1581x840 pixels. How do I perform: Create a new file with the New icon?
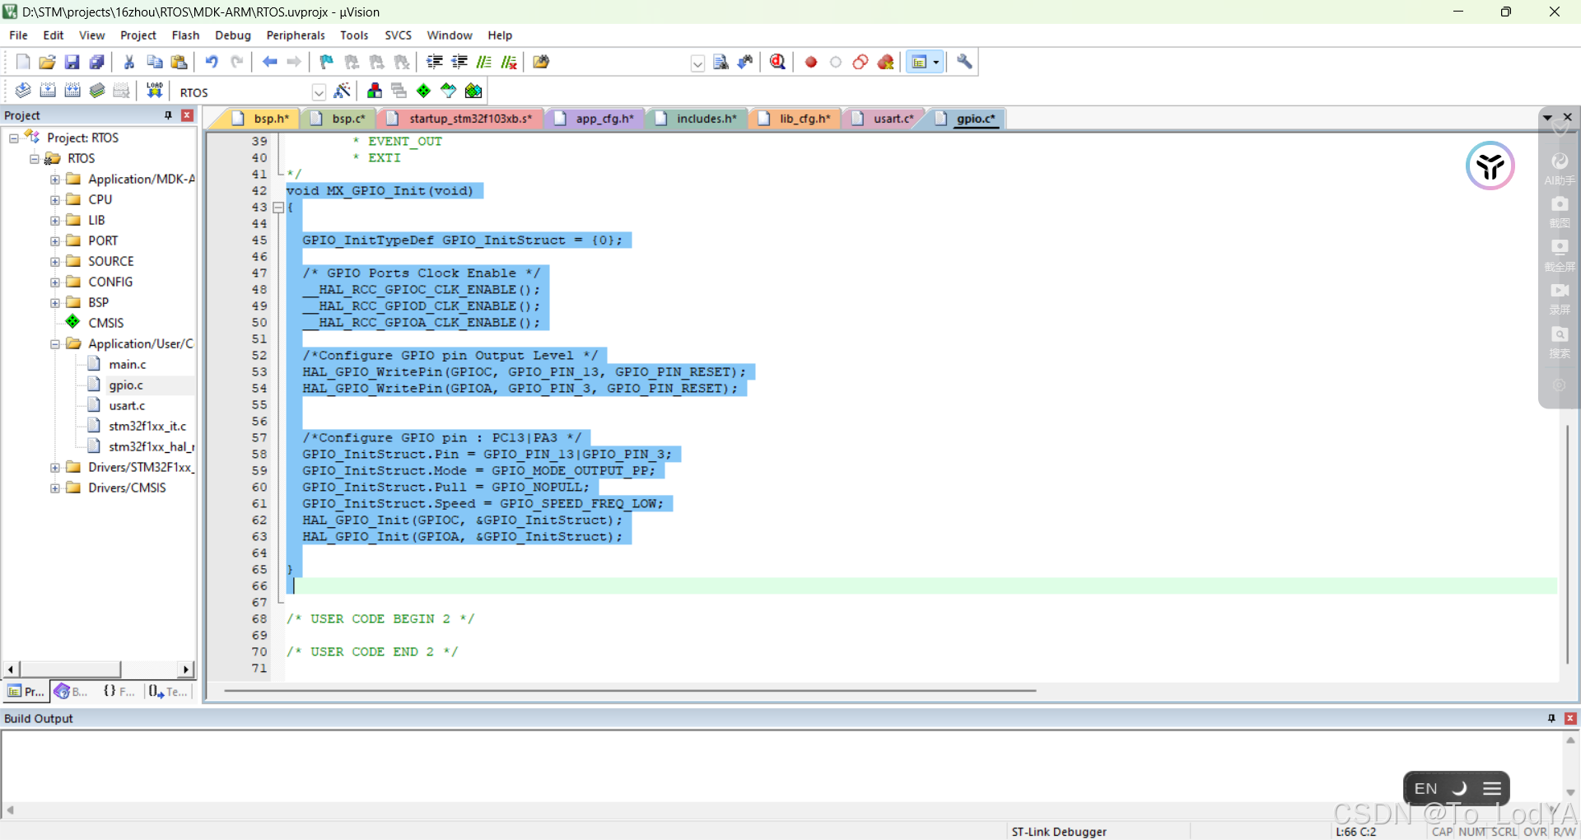pyautogui.click(x=23, y=62)
